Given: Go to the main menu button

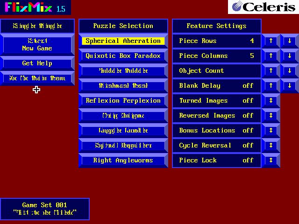Looking at the screenshot, I should tap(37, 78).
